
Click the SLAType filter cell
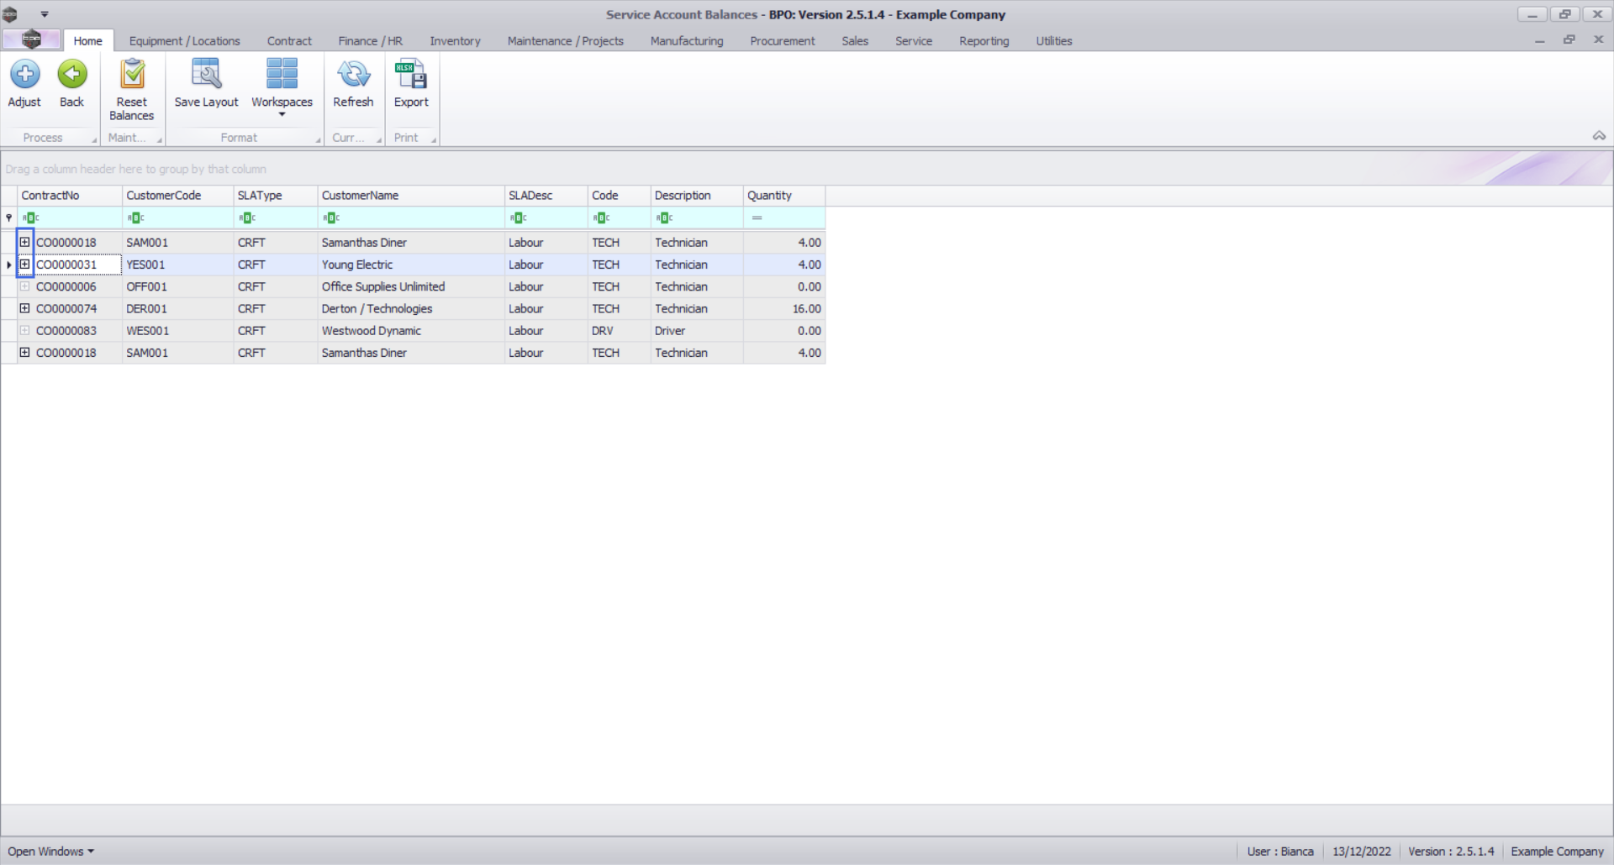click(x=276, y=218)
